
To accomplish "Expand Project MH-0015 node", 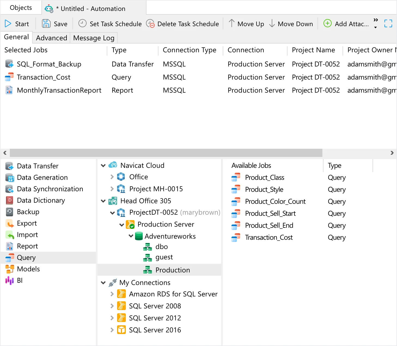I will [x=112, y=189].
